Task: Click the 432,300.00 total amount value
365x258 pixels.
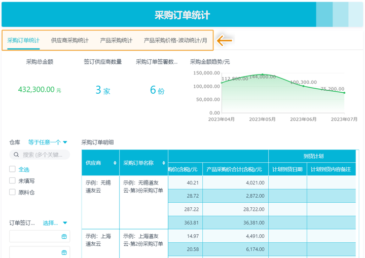Action: pyautogui.click(x=36, y=90)
